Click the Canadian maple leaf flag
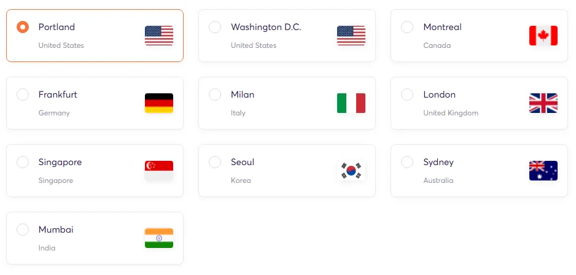The height and width of the screenshot is (275, 576). pos(543,36)
